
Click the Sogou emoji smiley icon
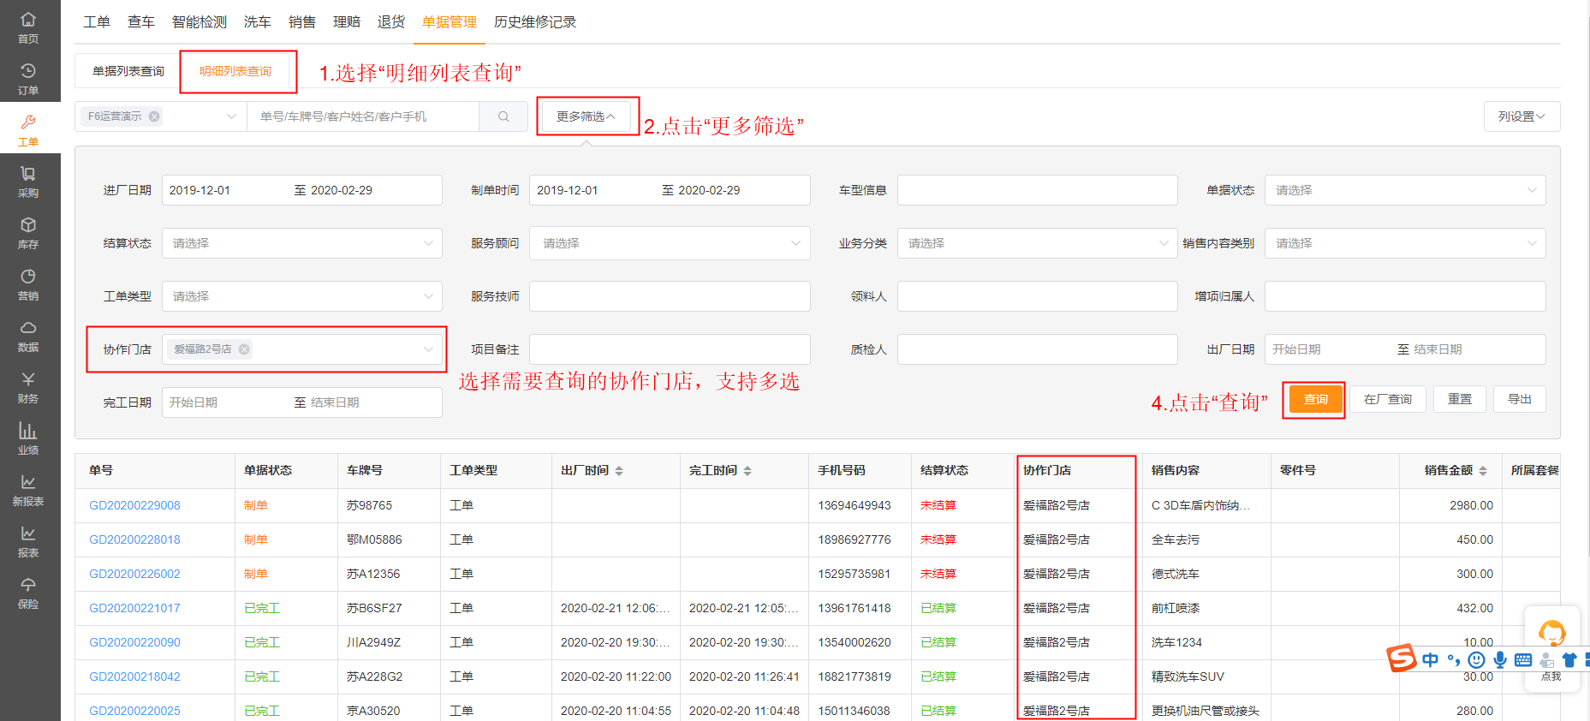click(1476, 659)
